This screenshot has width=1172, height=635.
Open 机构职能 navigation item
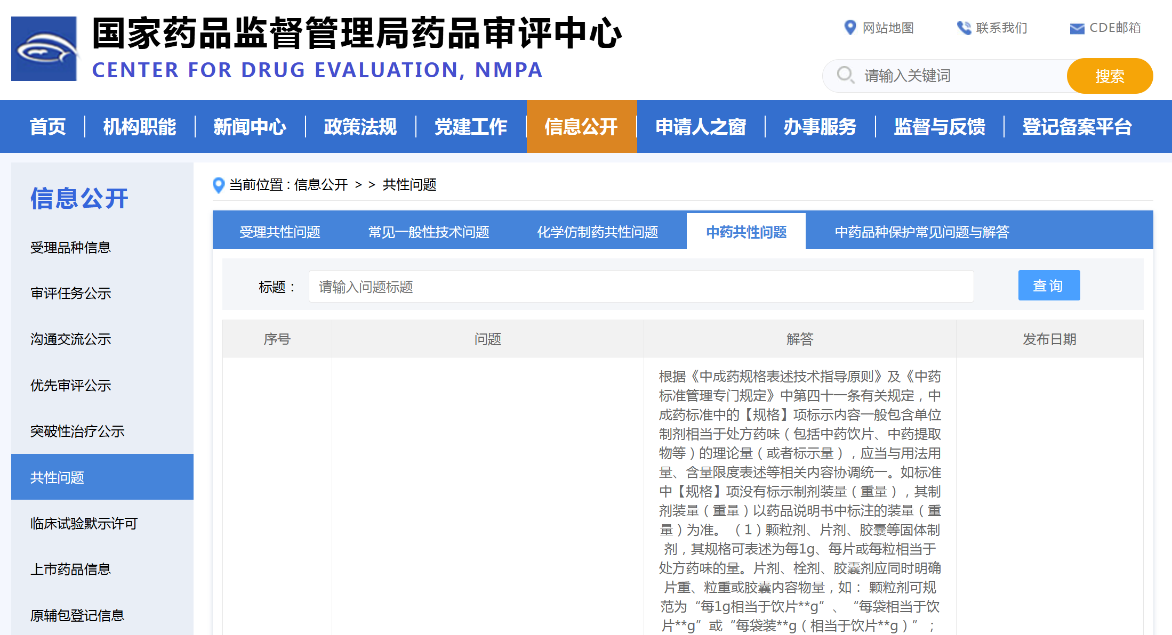(x=140, y=127)
